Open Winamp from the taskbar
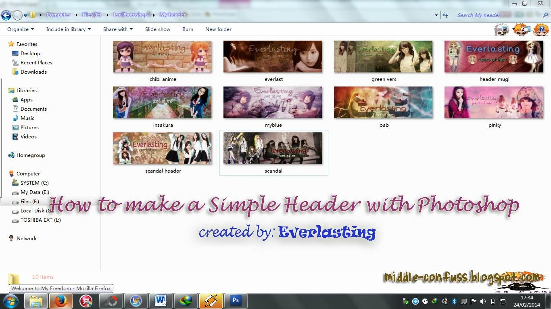551x309 pixels. (211, 301)
